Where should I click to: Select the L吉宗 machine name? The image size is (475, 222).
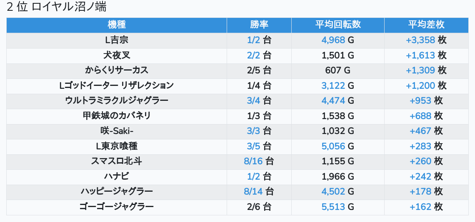(117, 40)
